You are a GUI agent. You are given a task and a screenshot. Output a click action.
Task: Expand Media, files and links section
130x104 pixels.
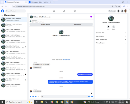pyautogui.click(x=111, y=40)
